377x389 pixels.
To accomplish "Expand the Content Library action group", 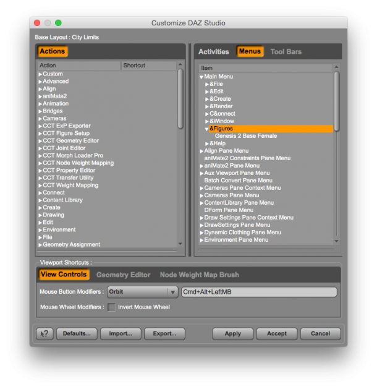I will click(x=40, y=200).
